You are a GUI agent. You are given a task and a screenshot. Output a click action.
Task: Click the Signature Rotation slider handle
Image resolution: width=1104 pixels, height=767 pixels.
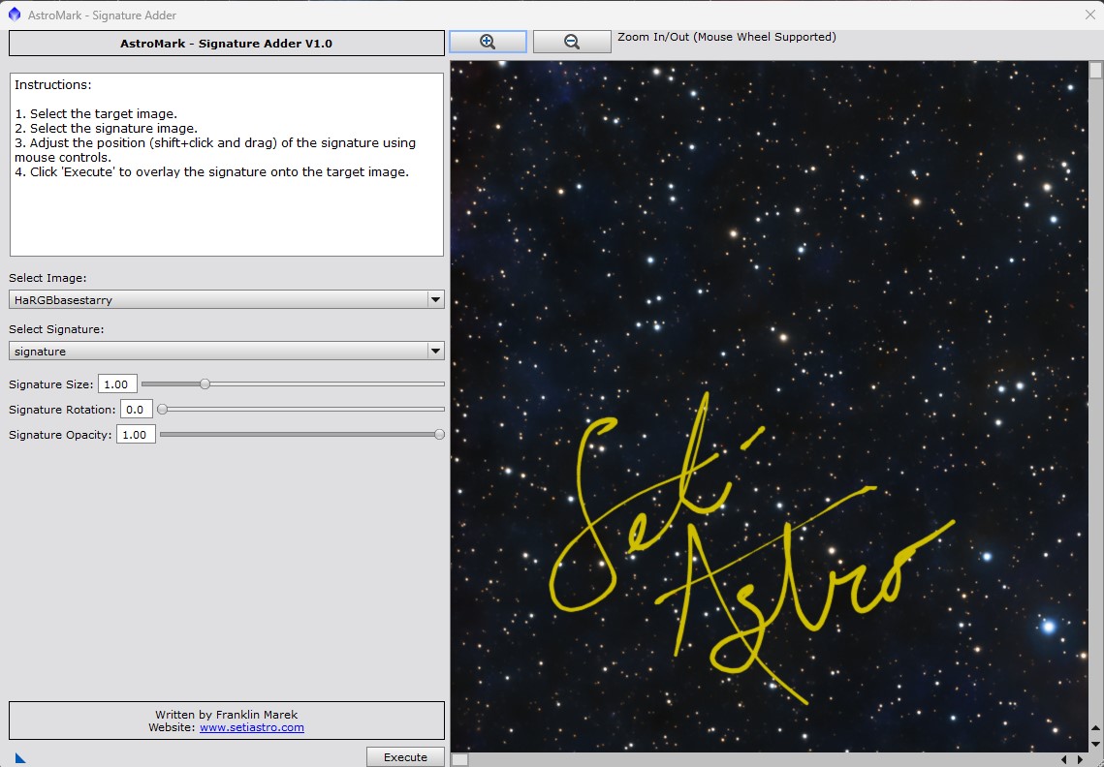(x=163, y=409)
